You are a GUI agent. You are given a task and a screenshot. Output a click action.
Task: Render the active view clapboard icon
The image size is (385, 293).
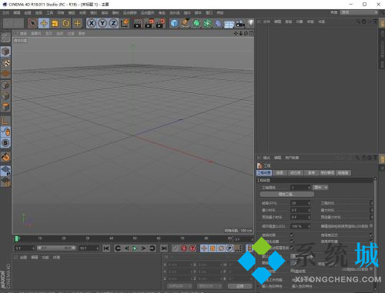[x=138, y=23]
